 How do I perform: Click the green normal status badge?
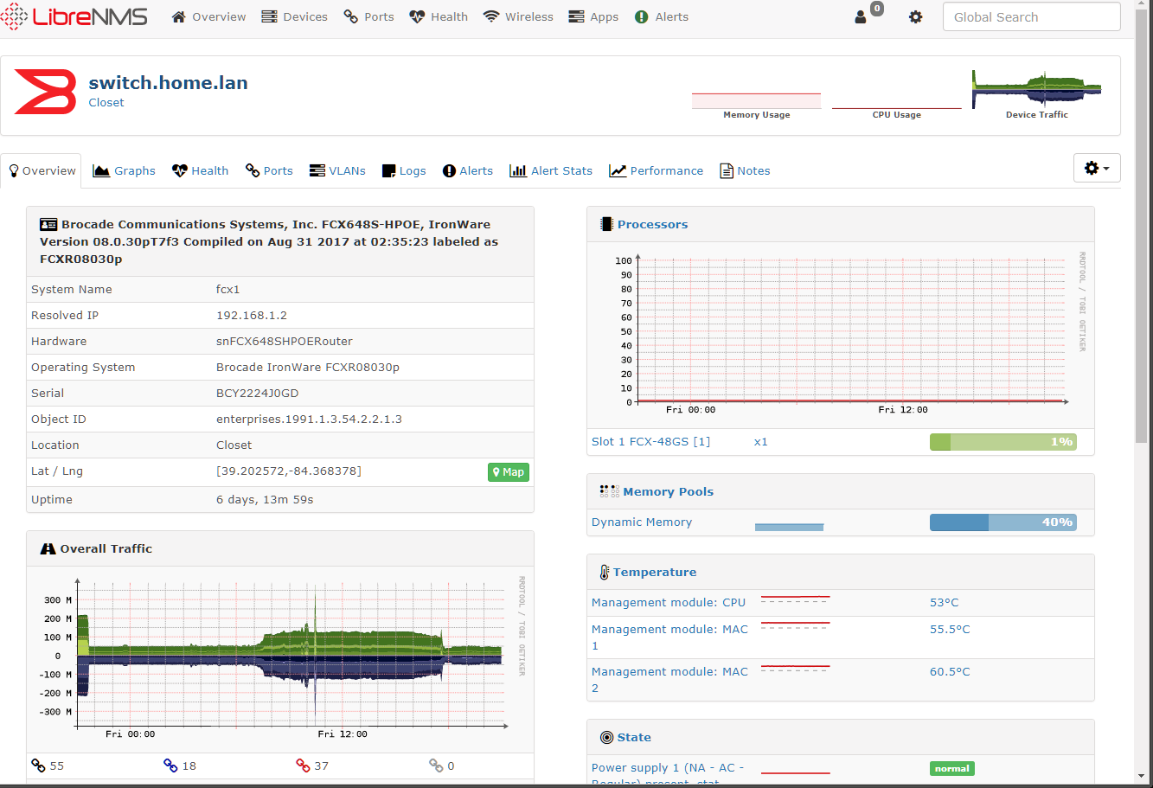click(x=952, y=768)
